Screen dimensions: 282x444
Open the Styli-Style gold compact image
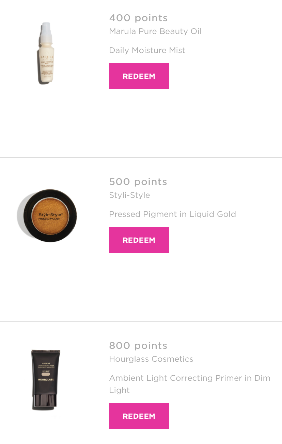[x=47, y=216]
